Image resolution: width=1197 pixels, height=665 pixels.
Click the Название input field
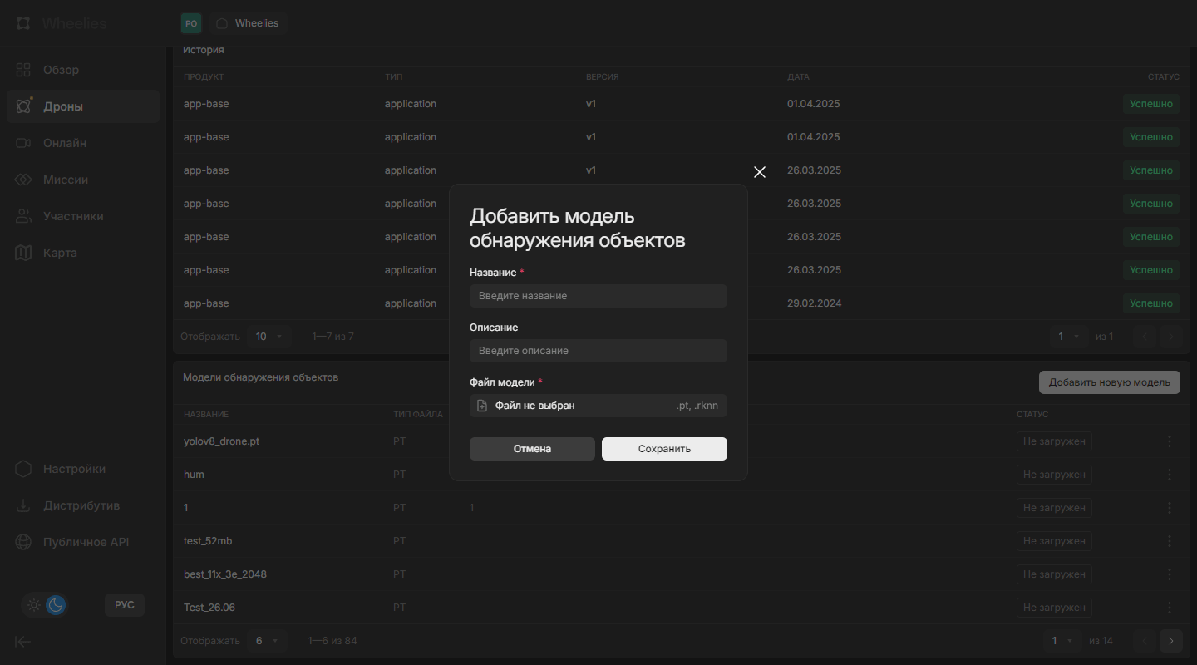(598, 296)
